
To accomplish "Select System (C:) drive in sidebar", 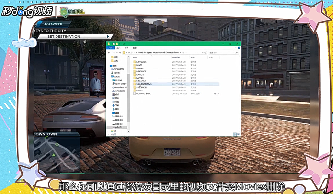I will coord(117,116).
